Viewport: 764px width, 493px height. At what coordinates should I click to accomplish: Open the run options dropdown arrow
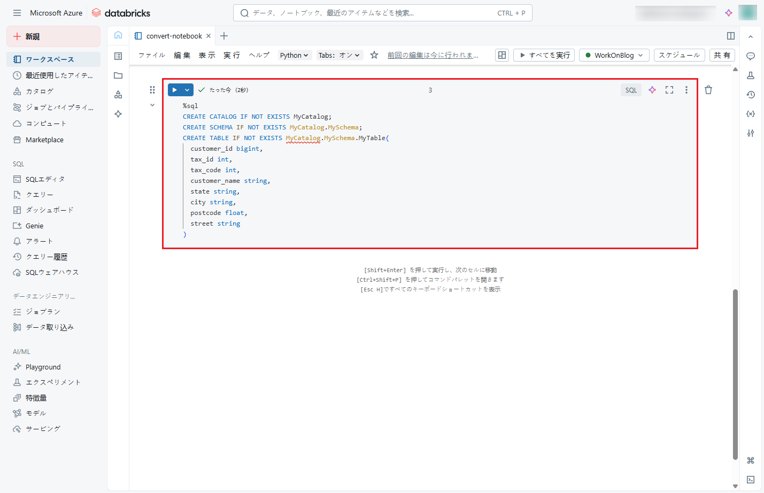(187, 90)
